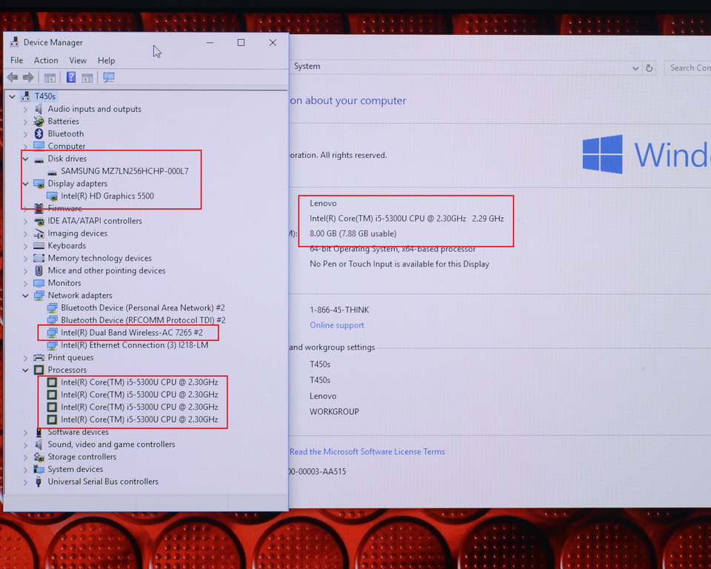Image resolution: width=711 pixels, height=569 pixels.
Task: Open the address bar dropdown in System window
Action: pos(635,68)
